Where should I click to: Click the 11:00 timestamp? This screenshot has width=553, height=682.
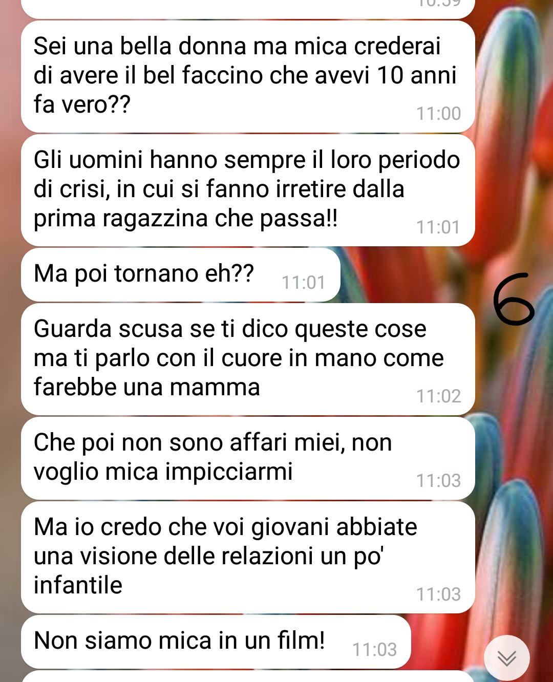tap(439, 114)
